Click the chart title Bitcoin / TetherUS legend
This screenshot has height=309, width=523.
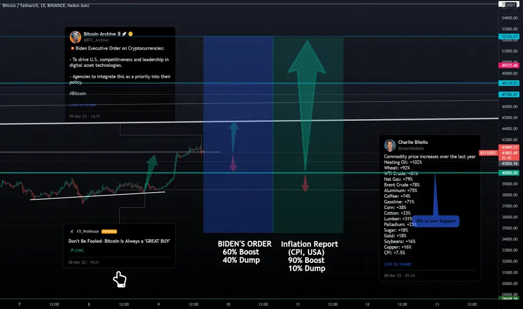pos(45,6)
